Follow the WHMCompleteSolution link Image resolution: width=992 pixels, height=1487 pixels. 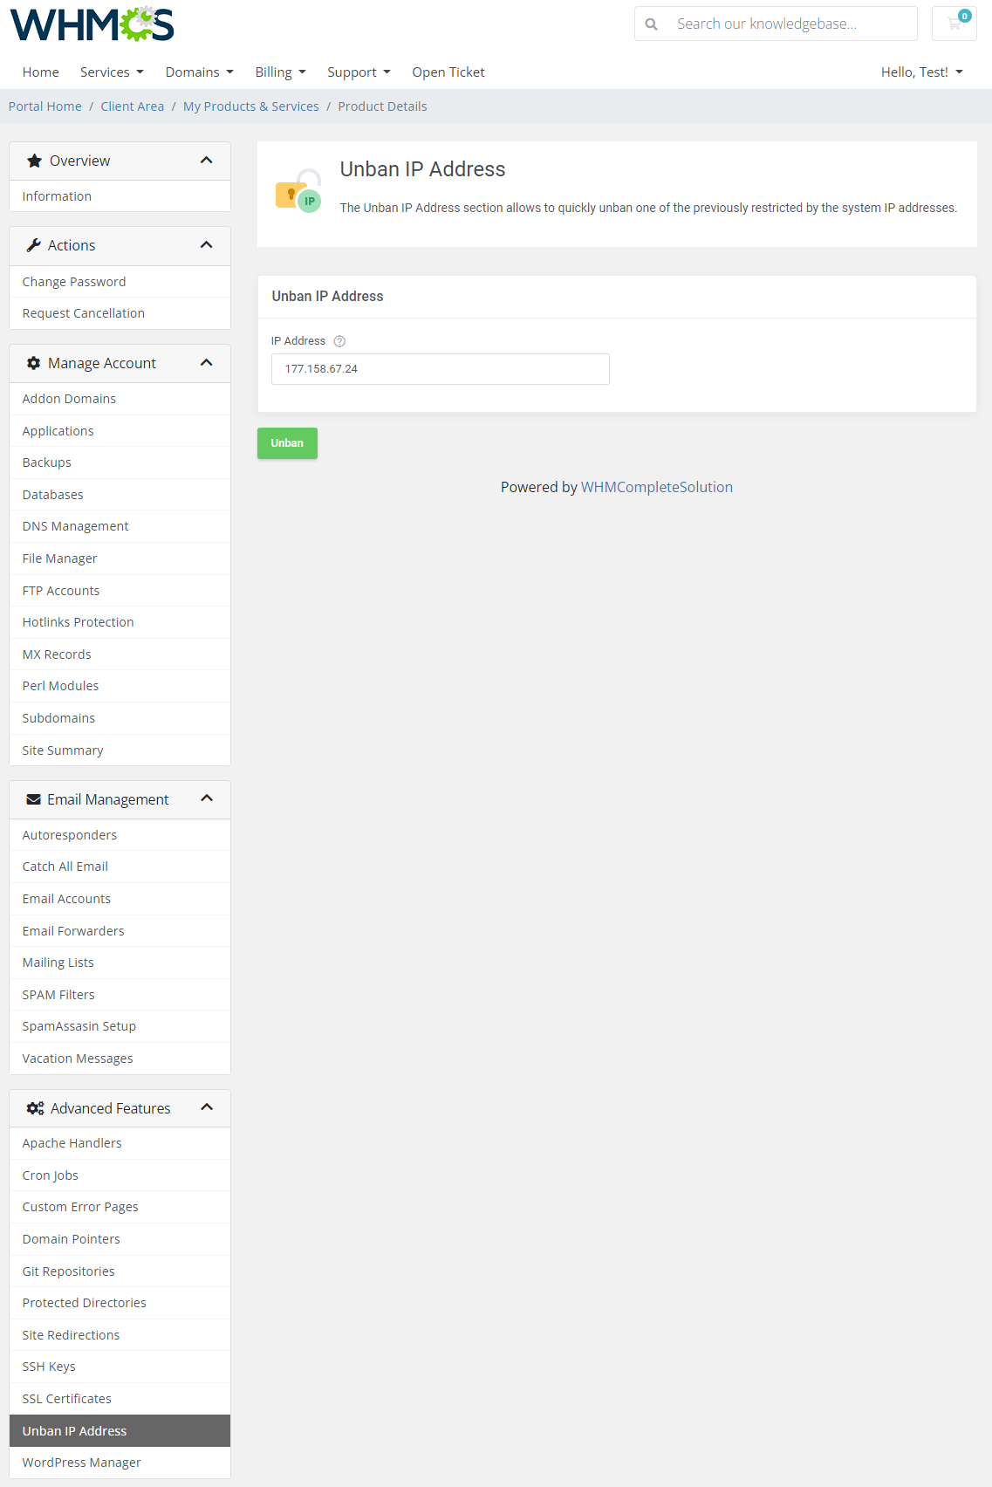[x=656, y=487]
